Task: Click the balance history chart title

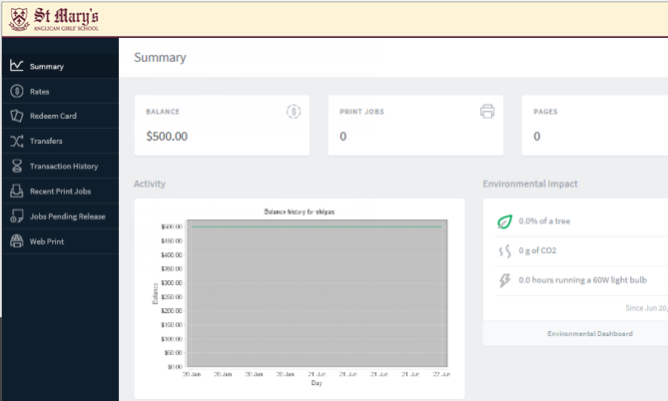Action: tap(300, 211)
